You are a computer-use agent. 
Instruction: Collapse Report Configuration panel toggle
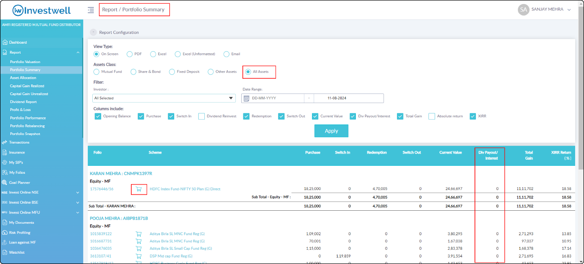click(93, 32)
